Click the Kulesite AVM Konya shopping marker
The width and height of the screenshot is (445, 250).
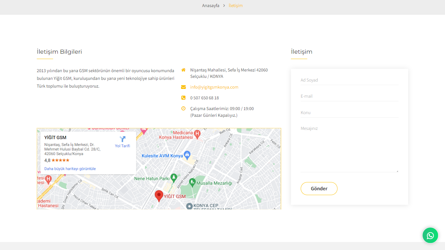[187, 155]
